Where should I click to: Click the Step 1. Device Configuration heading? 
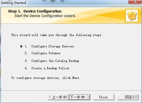pos(35,11)
